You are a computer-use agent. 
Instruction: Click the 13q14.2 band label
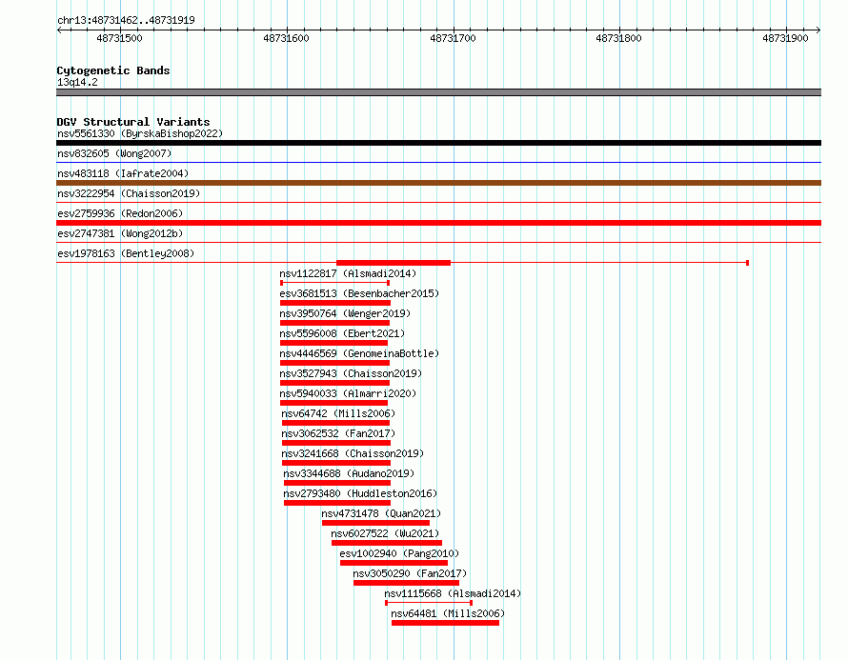pyautogui.click(x=77, y=82)
